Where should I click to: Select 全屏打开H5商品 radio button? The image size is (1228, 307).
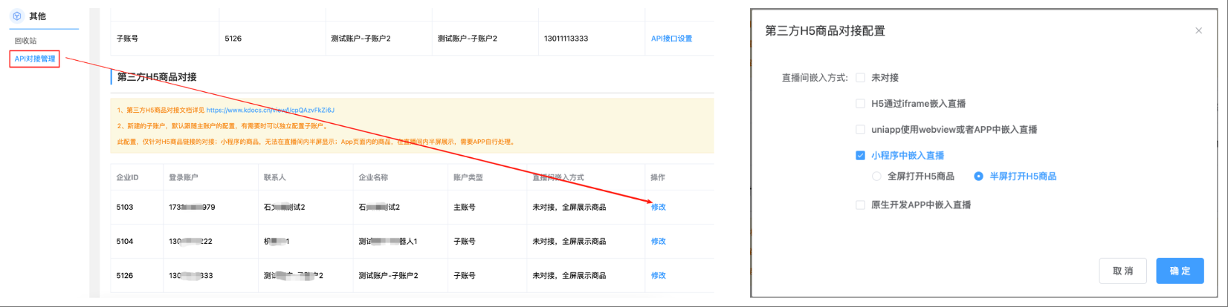pos(876,176)
